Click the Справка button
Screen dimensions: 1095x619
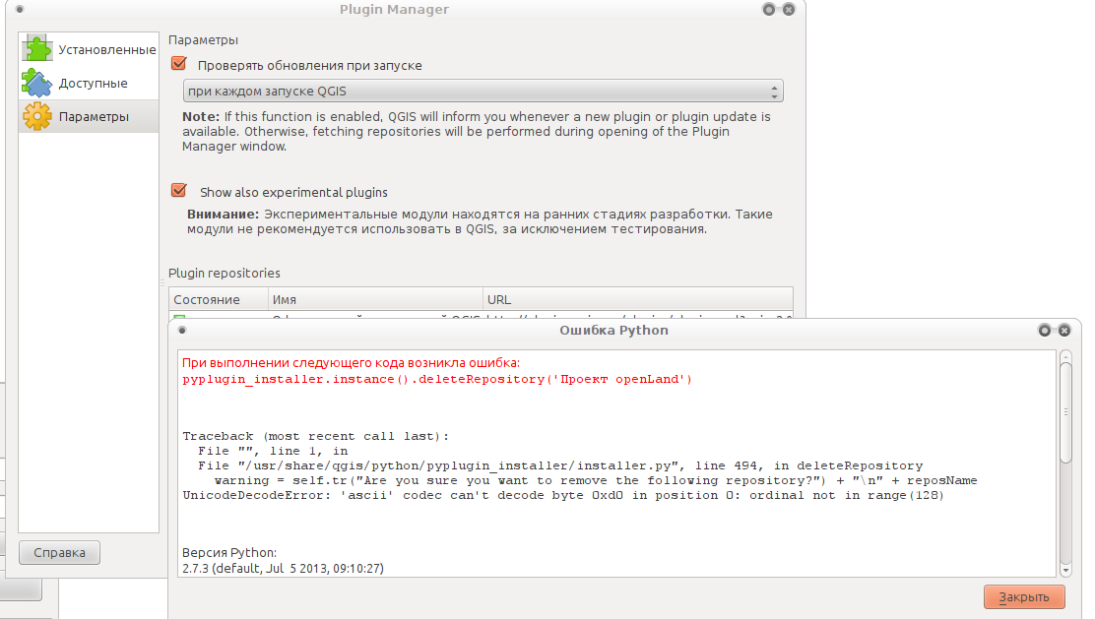[59, 553]
